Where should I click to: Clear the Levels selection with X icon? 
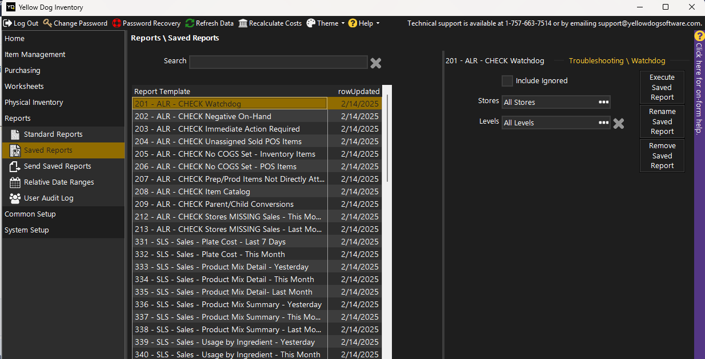click(618, 123)
